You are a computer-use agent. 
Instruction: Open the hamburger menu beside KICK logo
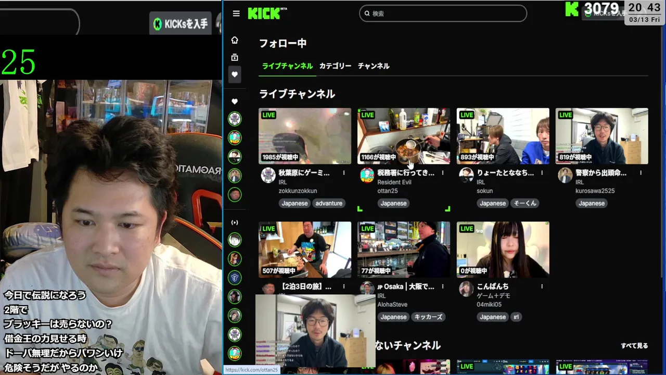pos(236,14)
